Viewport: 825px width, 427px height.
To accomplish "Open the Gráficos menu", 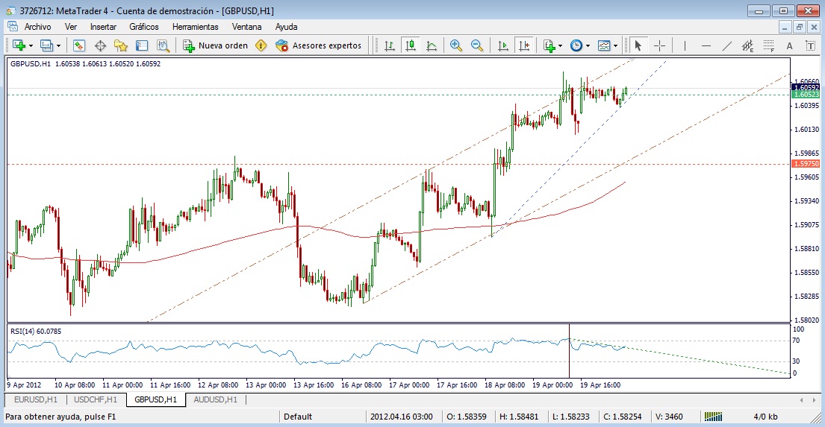I will [143, 27].
